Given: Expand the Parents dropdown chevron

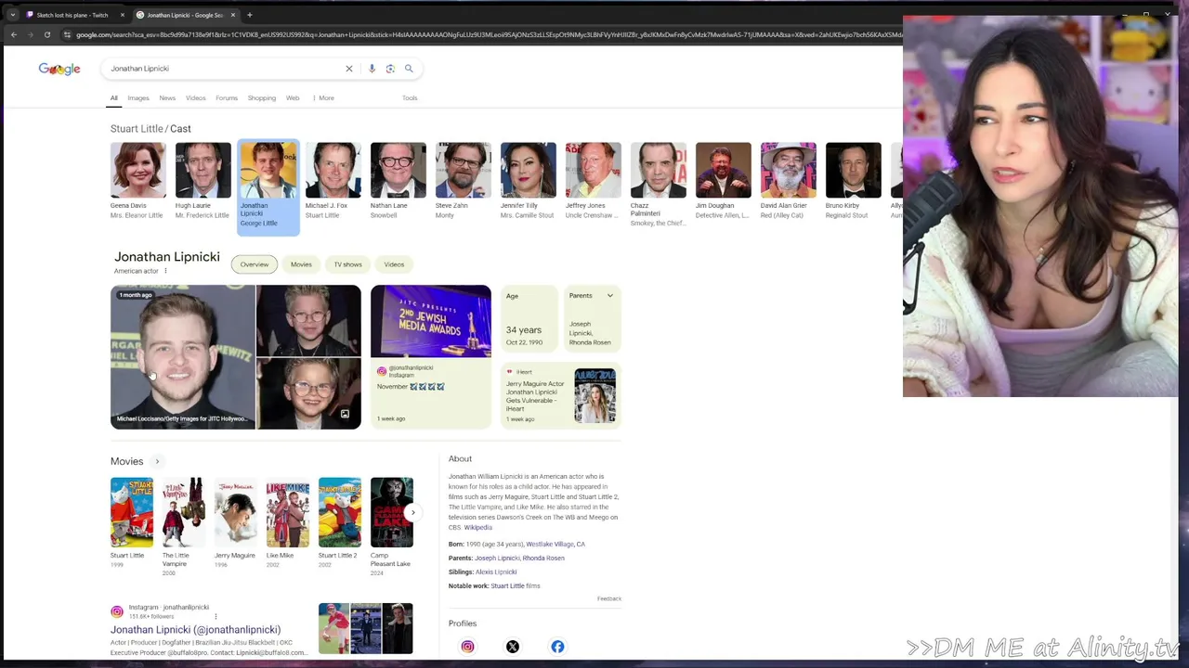Looking at the screenshot, I should pos(610,296).
